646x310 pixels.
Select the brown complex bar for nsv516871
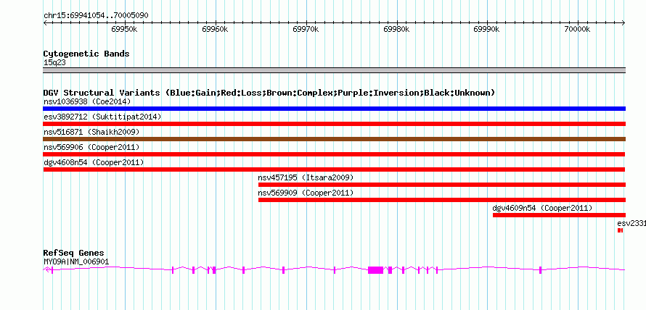click(334, 139)
